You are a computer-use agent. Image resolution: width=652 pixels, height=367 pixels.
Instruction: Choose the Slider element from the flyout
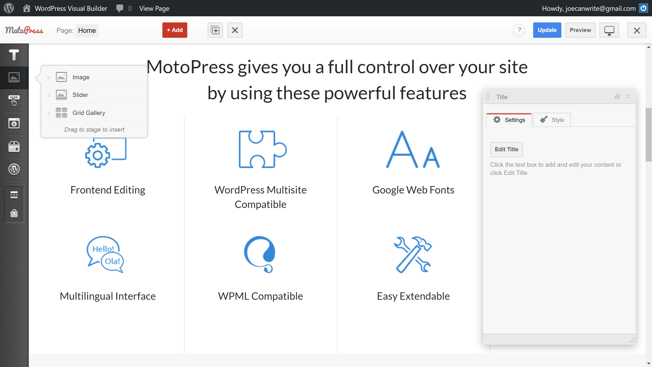click(x=80, y=95)
